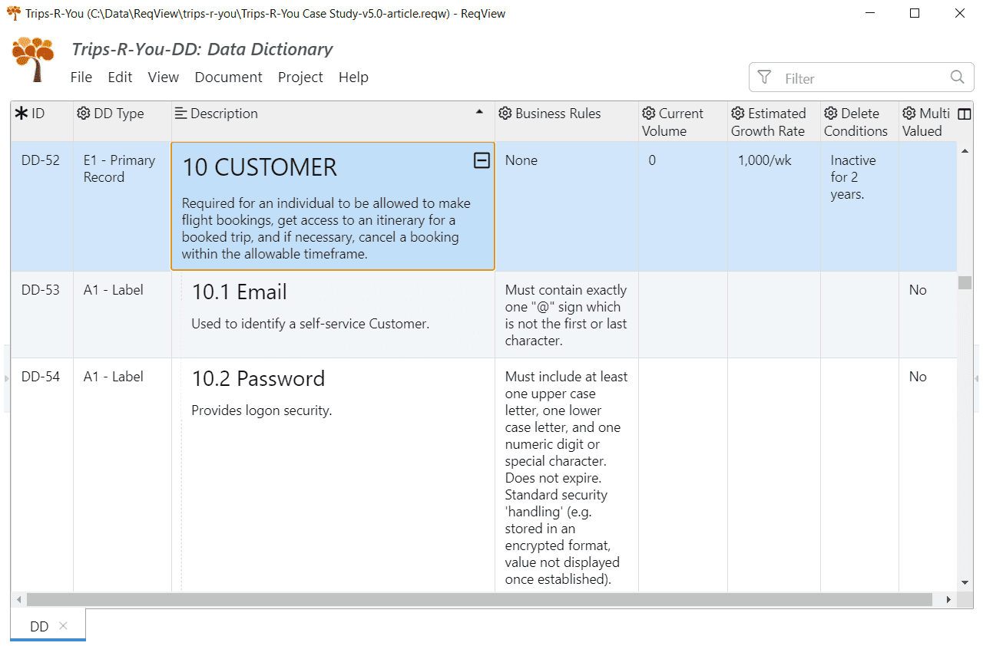Click into the Filter text field
The height and width of the screenshot is (646, 983).
pos(860,78)
